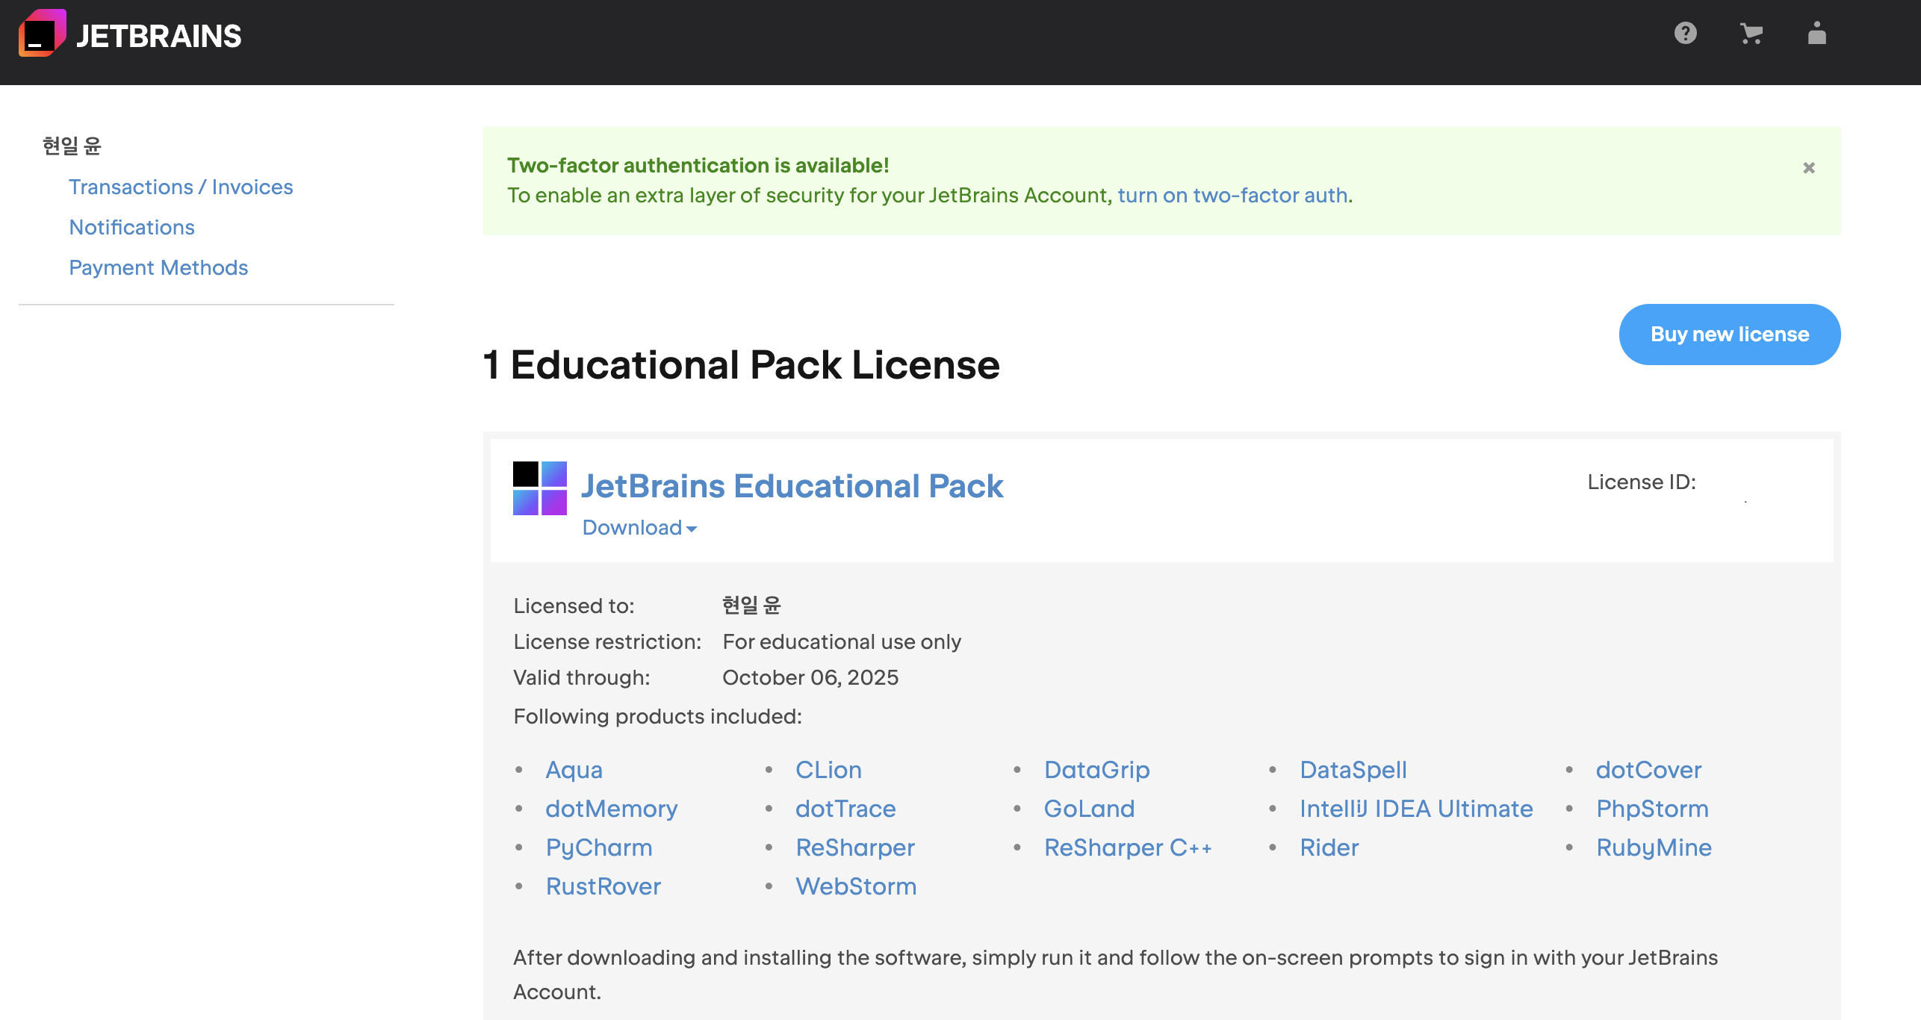Open the shopping cart icon
The height and width of the screenshot is (1020, 1921).
coord(1751,34)
